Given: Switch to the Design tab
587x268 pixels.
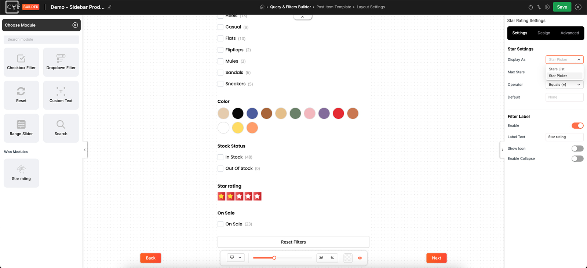Looking at the screenshot, I should point(544,33).
